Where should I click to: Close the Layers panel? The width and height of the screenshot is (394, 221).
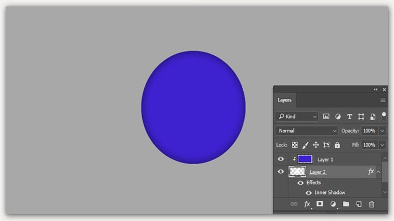coord(384,90)
